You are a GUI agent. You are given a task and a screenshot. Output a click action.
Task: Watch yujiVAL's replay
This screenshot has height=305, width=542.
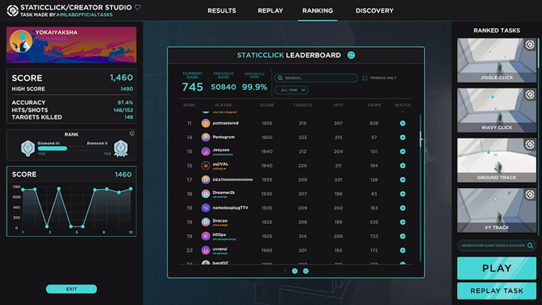(x=403, y=165)
